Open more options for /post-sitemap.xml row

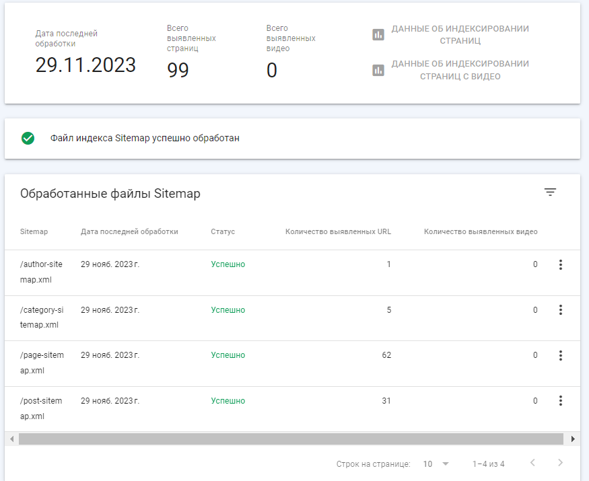coord(561,401)
